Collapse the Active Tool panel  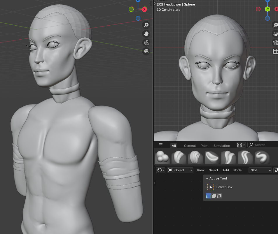(x=207, y=178)
